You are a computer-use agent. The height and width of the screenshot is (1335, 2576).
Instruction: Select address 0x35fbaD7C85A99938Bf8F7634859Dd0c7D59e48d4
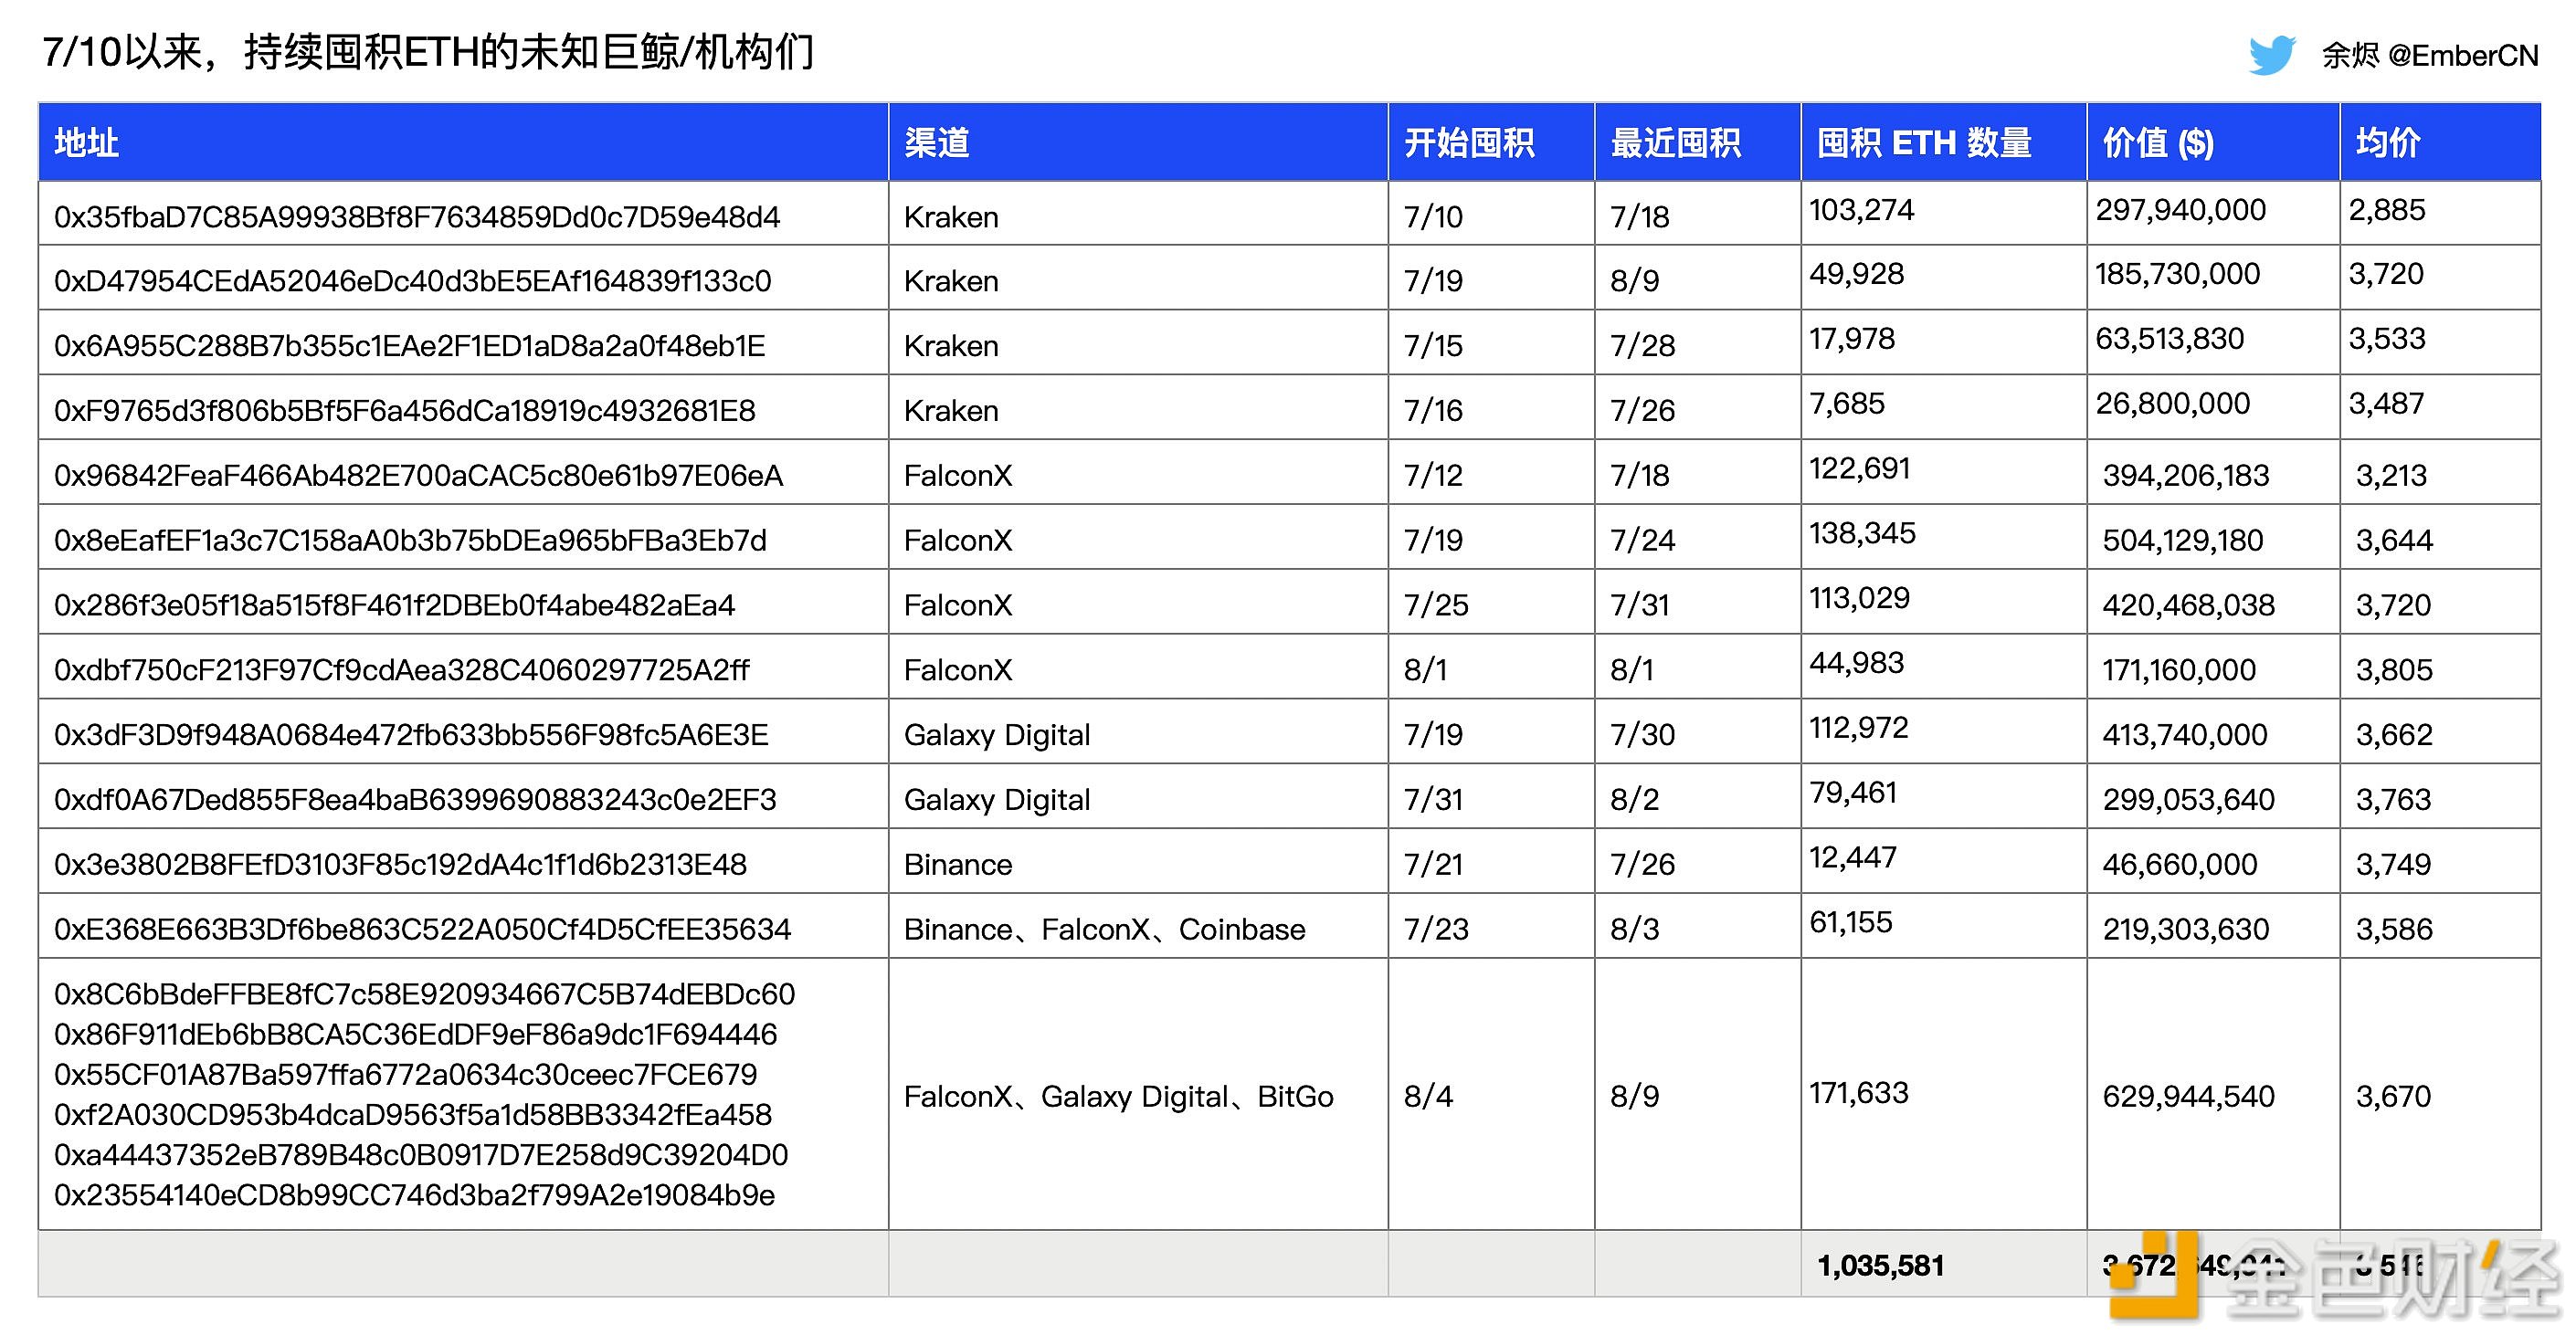(420, 215)
